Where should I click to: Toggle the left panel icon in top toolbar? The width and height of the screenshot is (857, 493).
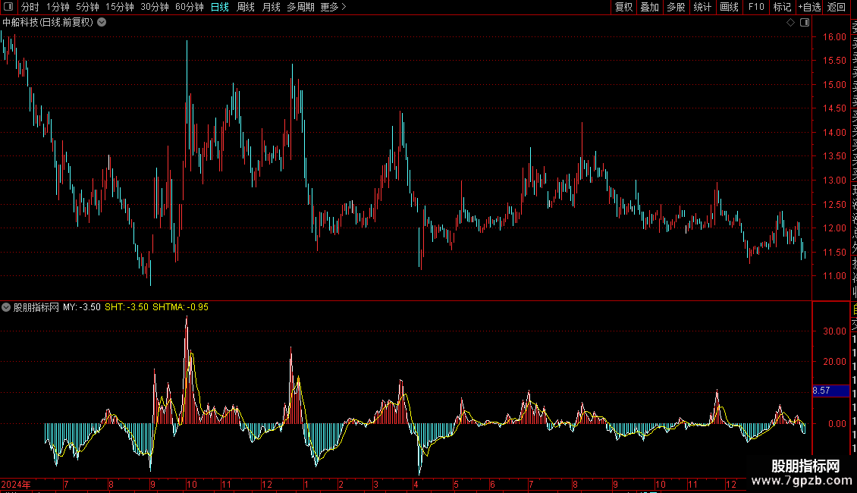point(8,7)
